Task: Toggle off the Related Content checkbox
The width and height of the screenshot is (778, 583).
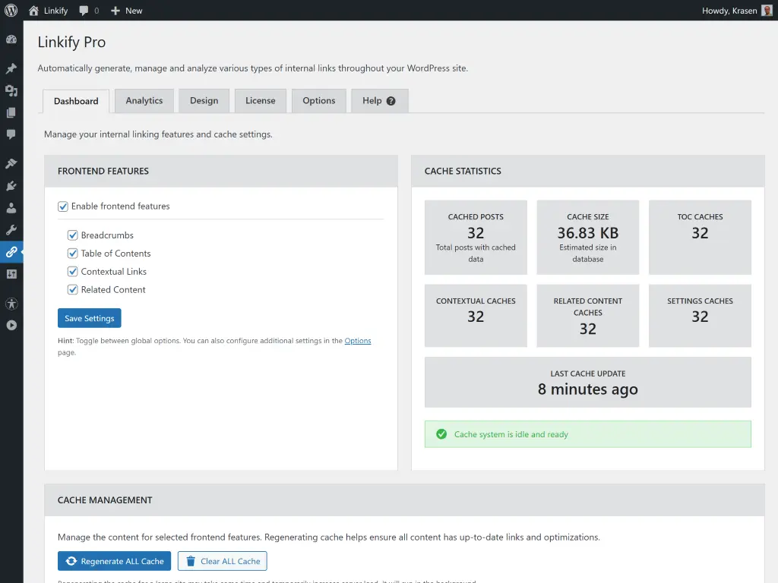Action: [x=72, y=289]
